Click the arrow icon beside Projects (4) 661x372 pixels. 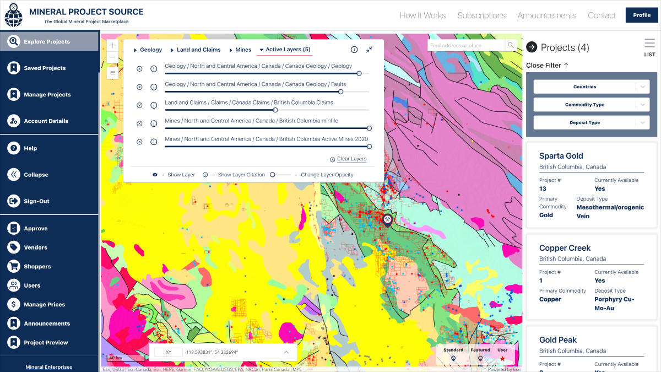click(x=532, y=47)
